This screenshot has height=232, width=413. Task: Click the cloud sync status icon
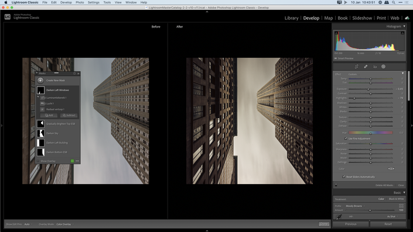pos(407,18)
